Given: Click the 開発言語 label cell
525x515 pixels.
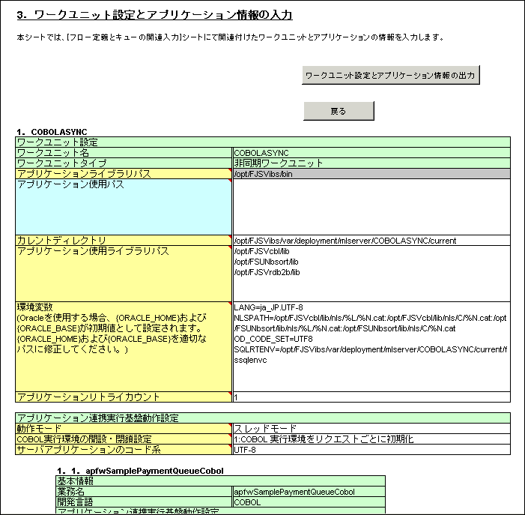Looking at the screenshot, I should pos(144,502).
